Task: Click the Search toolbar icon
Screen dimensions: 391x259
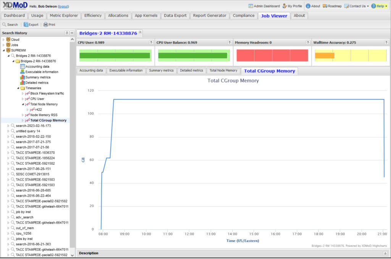Action: [x=5, y=24]
